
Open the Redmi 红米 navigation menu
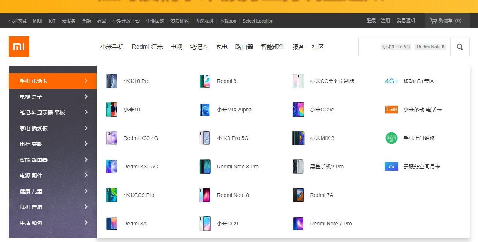[147, 47]
